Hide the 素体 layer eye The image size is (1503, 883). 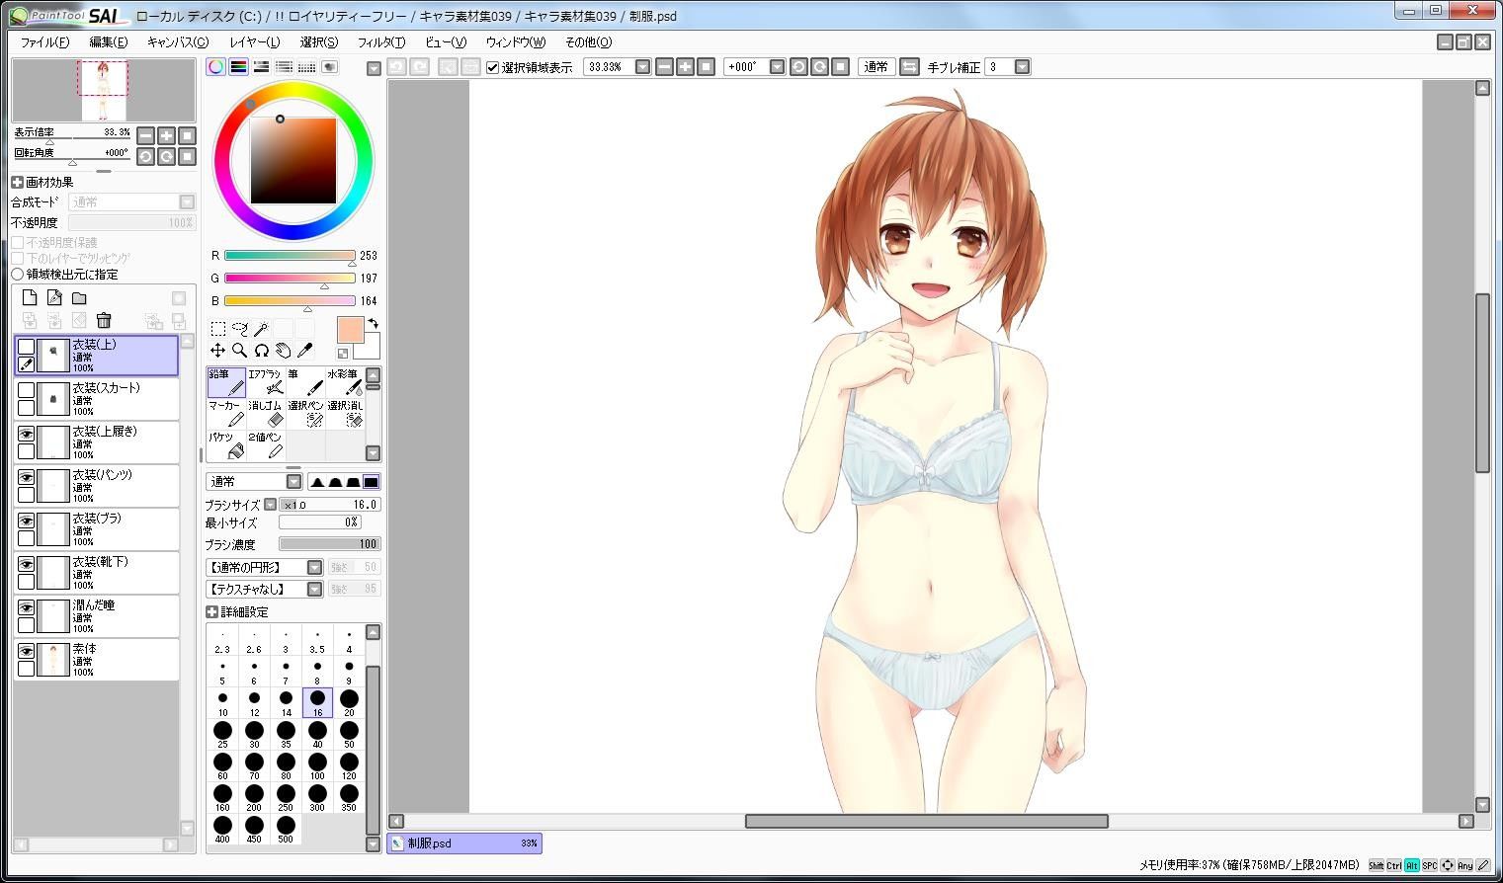27,651
